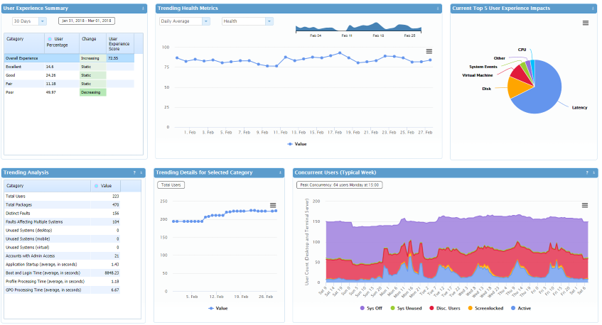
Task: Open the Daily Average dropdown
Action: pos(184,21)
